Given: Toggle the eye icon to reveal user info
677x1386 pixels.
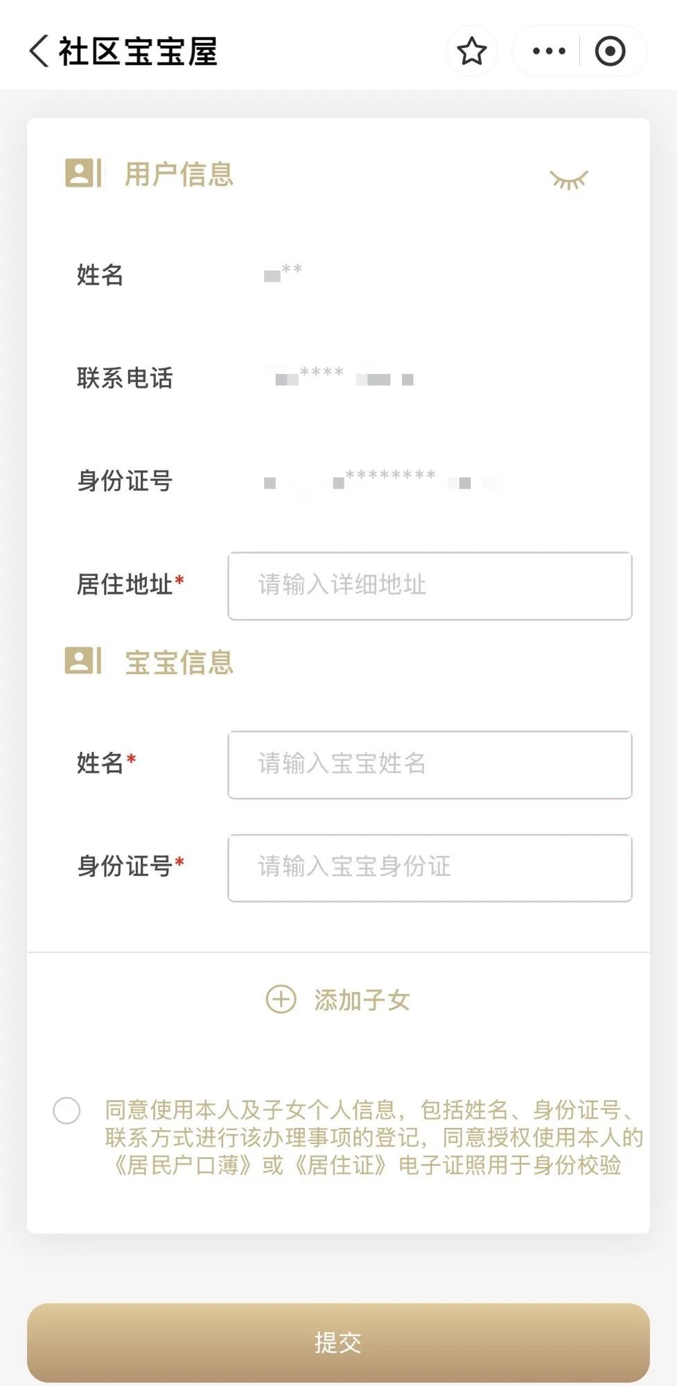Looking at the screenshot, I should tap(568, 180).
